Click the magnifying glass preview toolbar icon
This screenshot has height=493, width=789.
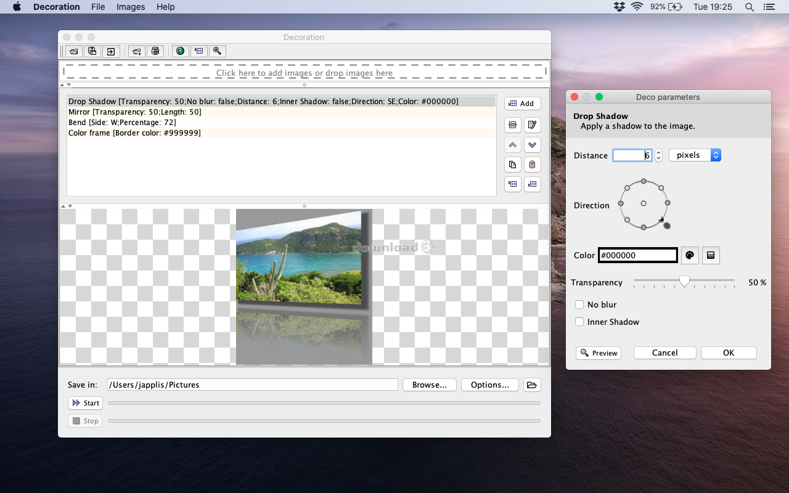coord(218,51)
